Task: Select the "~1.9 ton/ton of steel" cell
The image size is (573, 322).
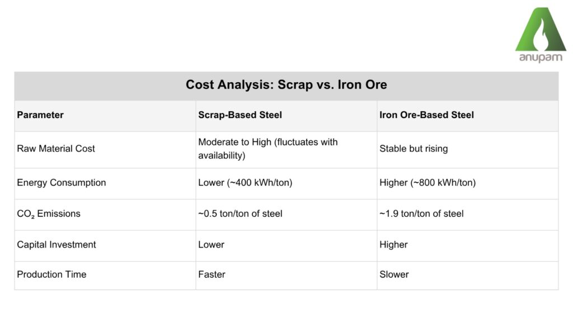Action: pos(421,214)
